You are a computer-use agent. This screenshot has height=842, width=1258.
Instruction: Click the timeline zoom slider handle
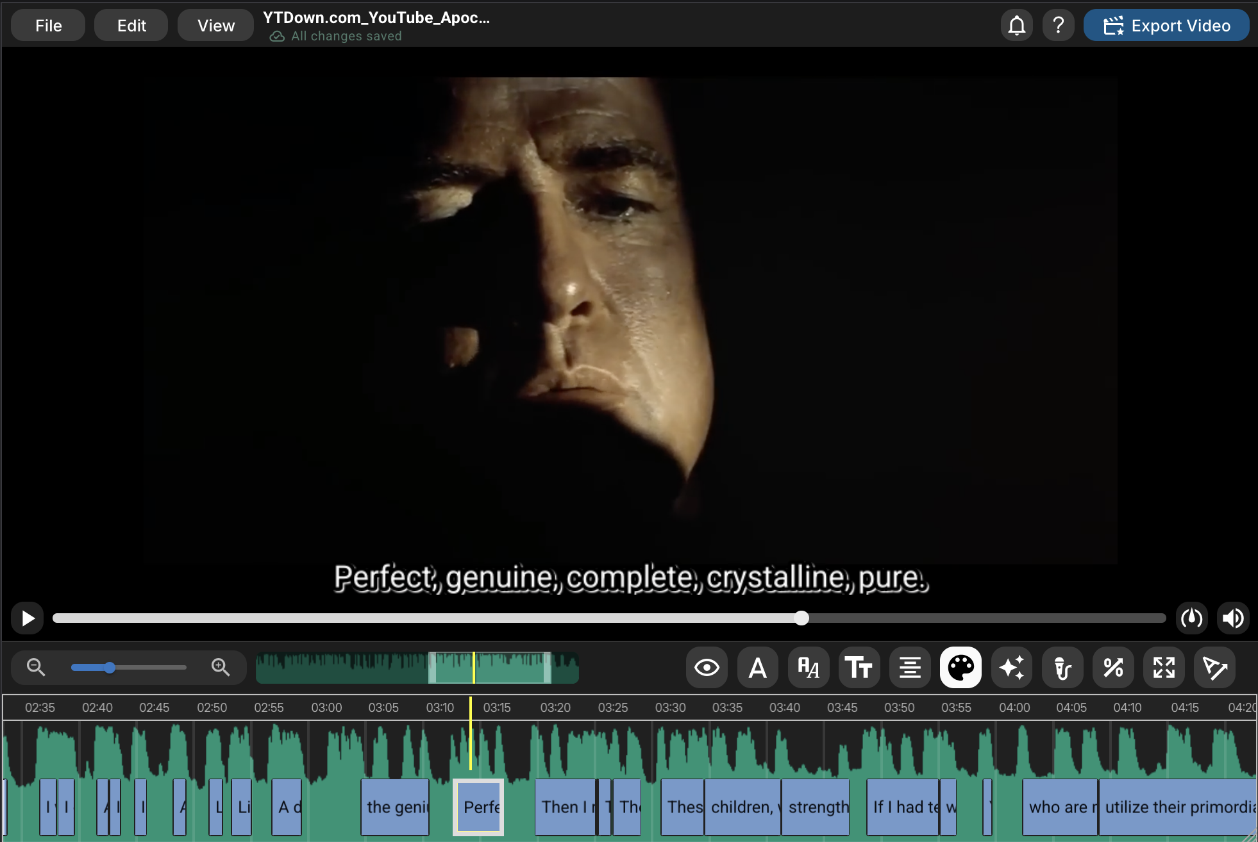(110, 668)
